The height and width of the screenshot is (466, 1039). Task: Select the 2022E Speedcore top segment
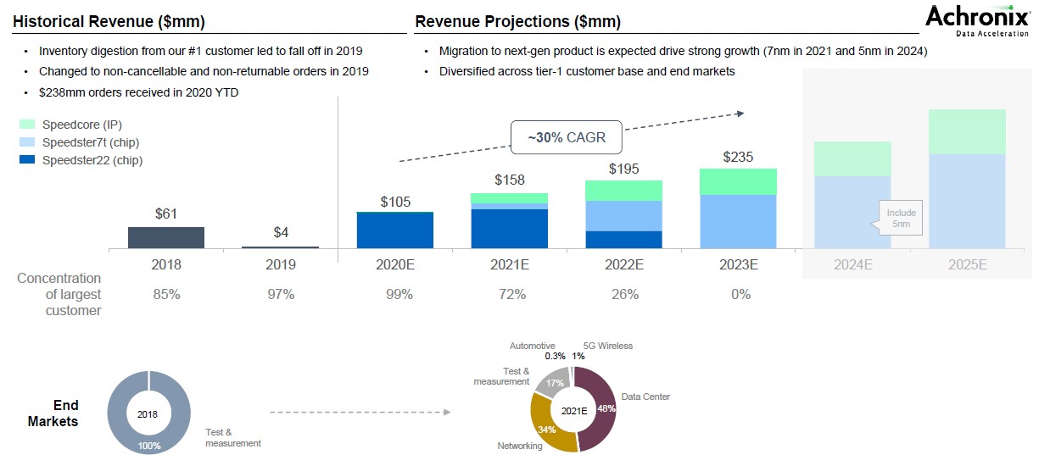(624, 191)
